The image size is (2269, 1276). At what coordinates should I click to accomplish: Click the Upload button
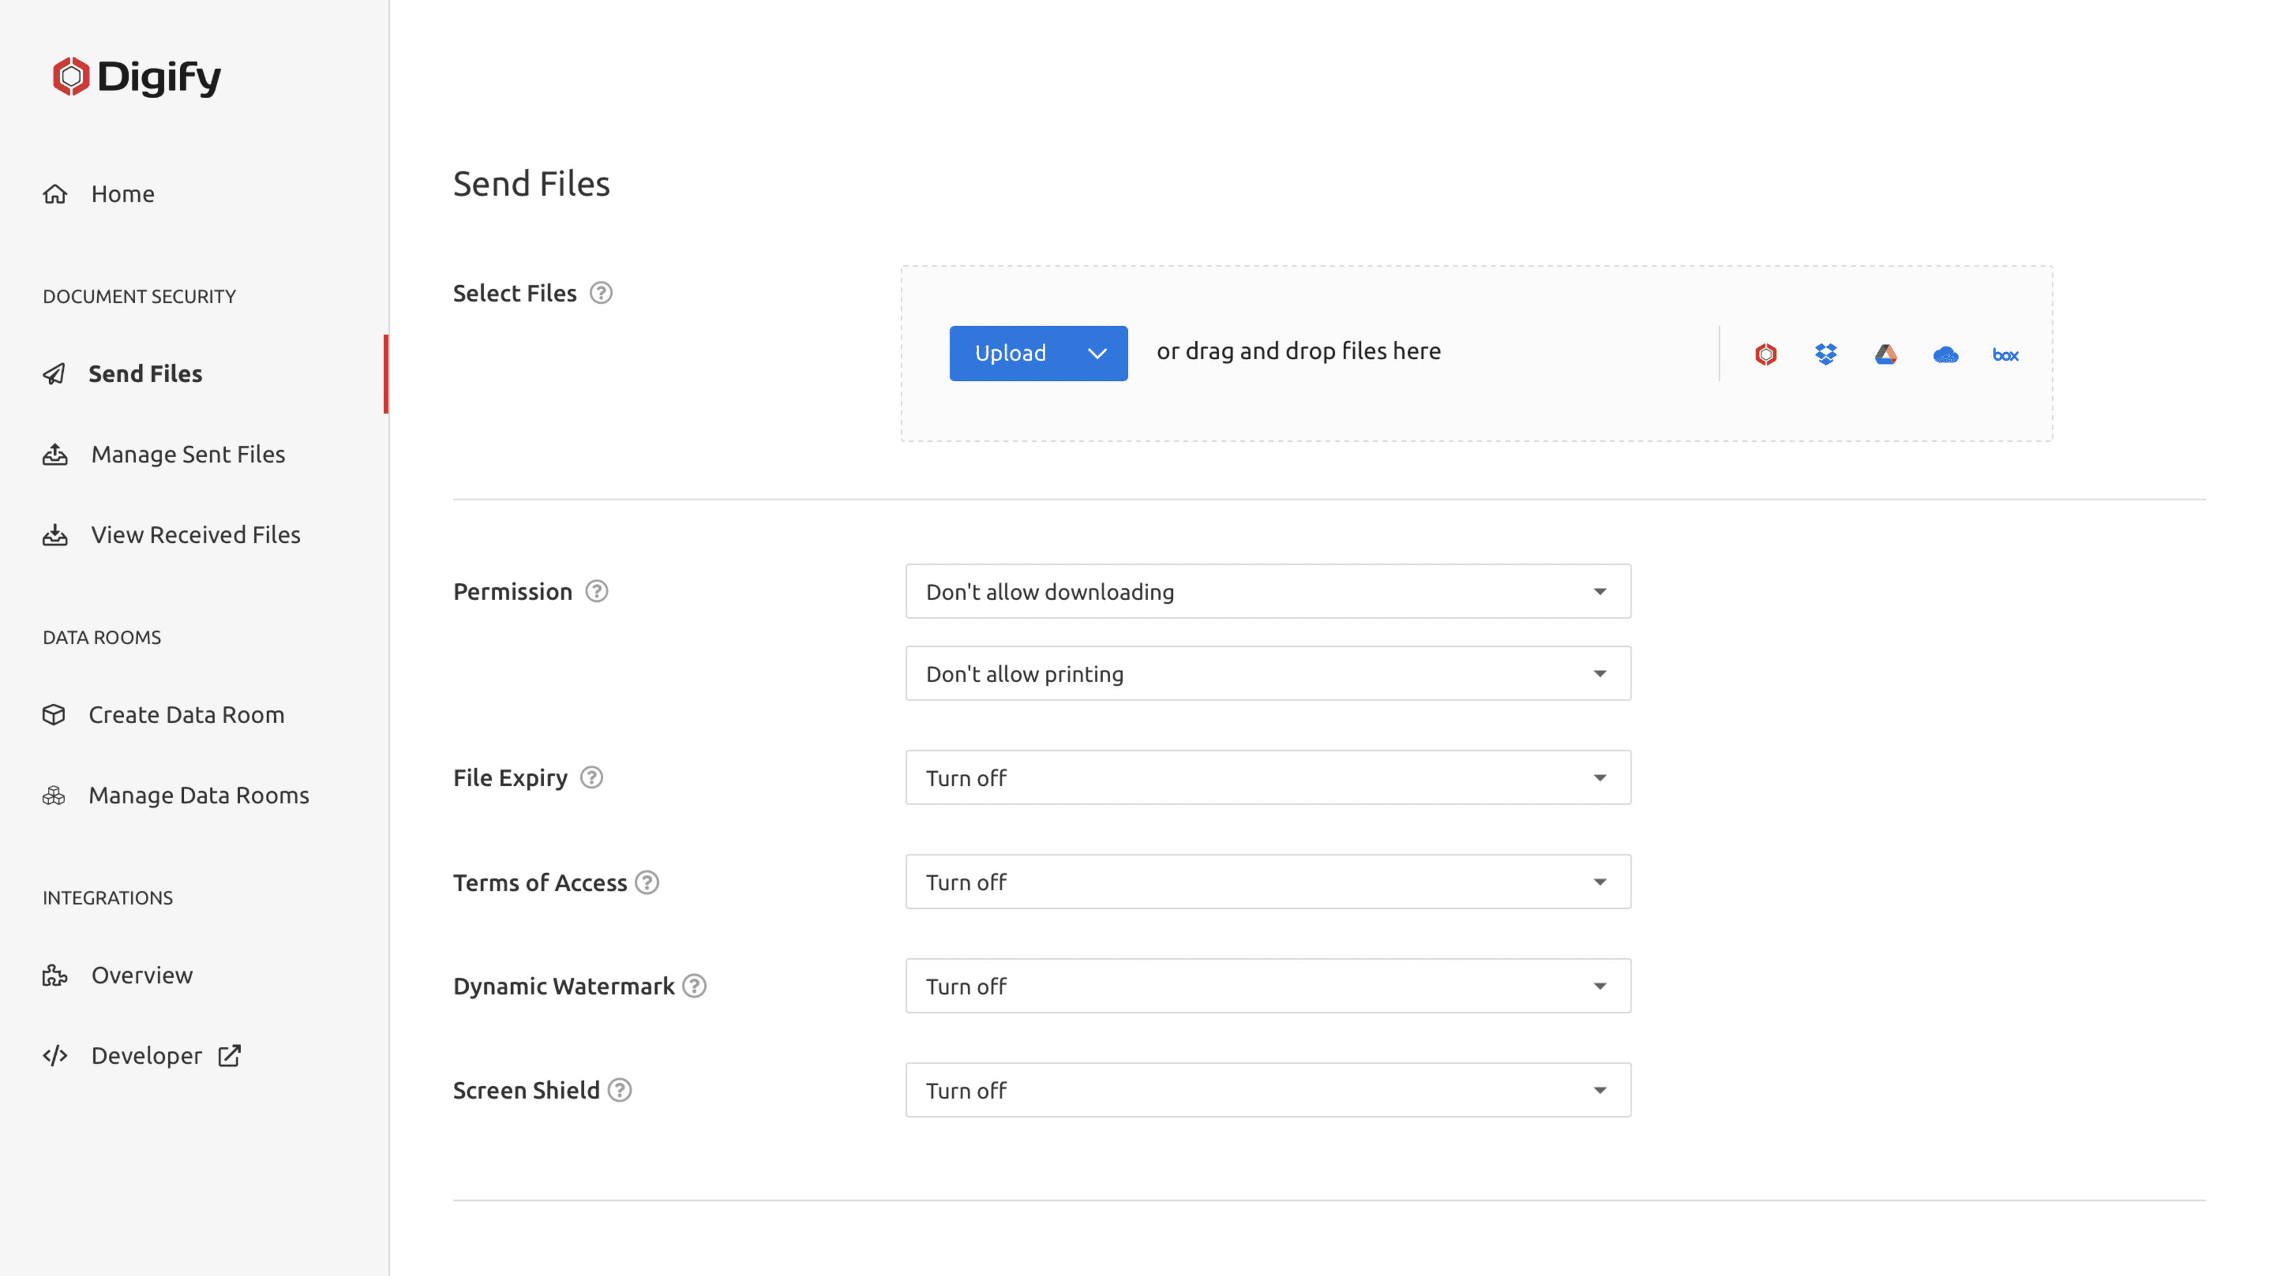[1010, 353]
